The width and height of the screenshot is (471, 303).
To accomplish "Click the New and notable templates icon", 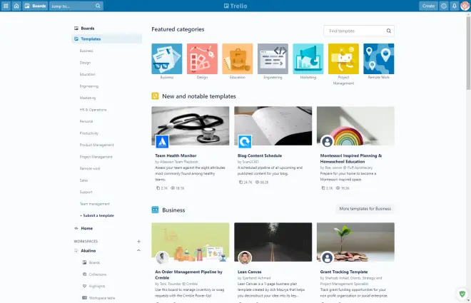I will [155, 96].
